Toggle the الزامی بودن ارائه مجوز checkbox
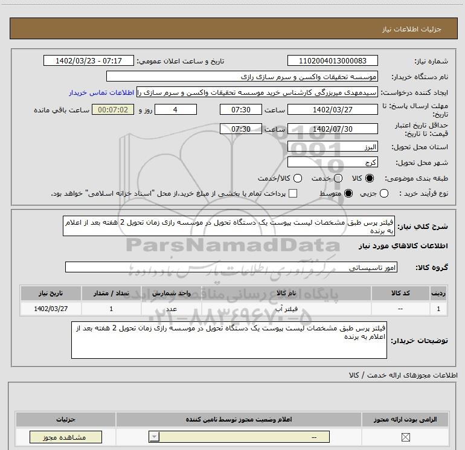This screenshot has width=465, height=450. point(405,437)
